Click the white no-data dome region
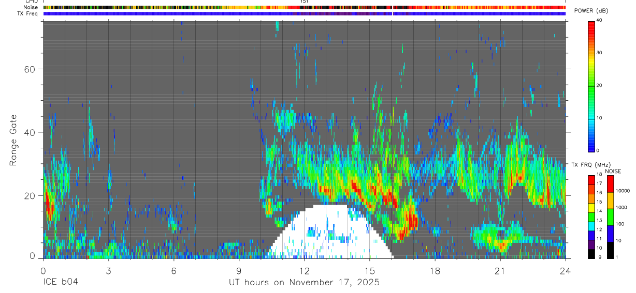The image size is (636, 293). (x=329, y=233)
